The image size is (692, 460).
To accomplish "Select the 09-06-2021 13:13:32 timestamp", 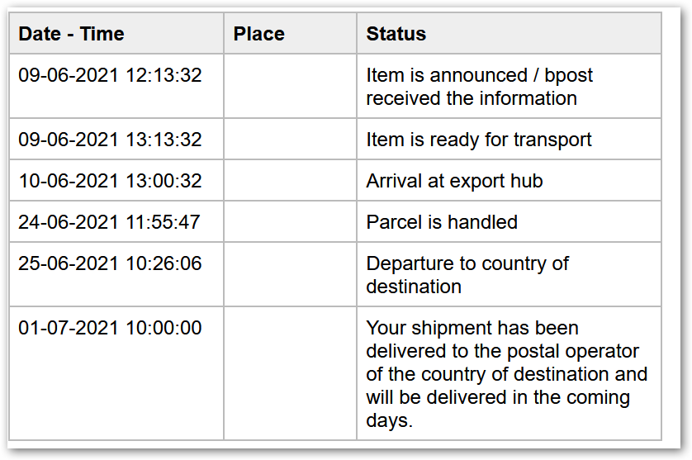I will coord(110,140).
